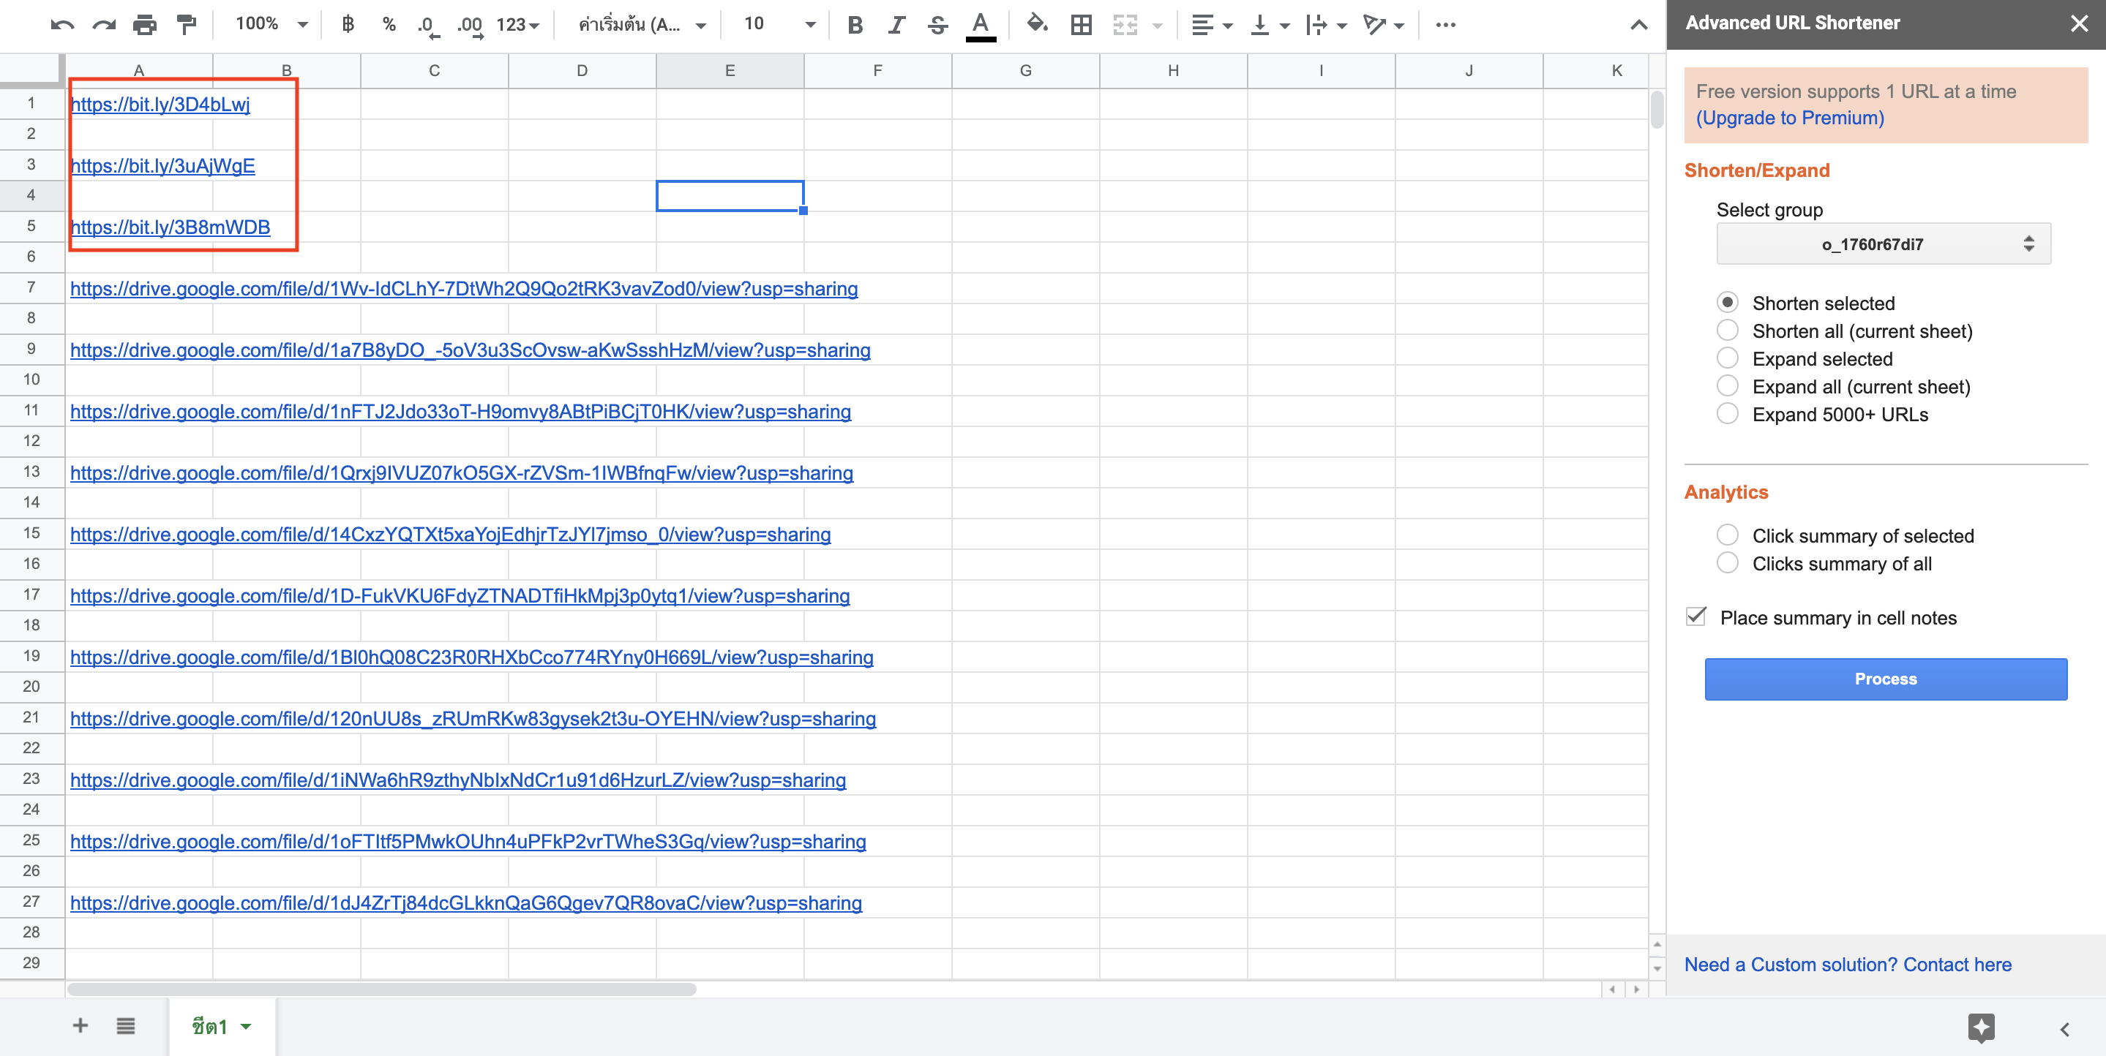2106x1056 pixels.
Task: Click the Process button
Action: click(1885, 679)
